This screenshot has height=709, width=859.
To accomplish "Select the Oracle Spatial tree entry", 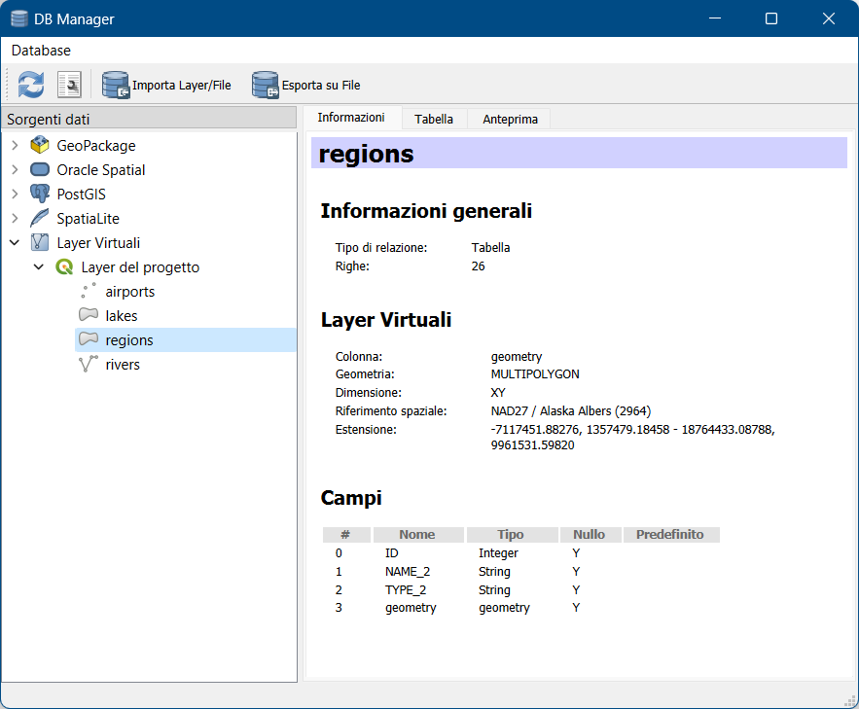I will pos(101,170).
